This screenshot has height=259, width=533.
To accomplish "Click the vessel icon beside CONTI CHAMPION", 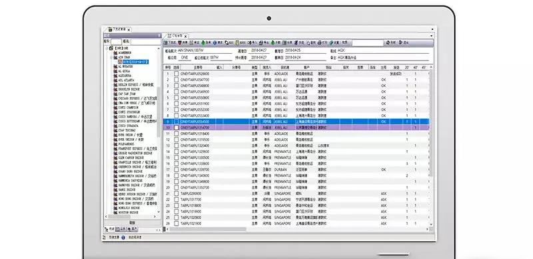I will [x=115, y=108].
